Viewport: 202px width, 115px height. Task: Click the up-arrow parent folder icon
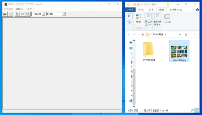coord(142,35)
